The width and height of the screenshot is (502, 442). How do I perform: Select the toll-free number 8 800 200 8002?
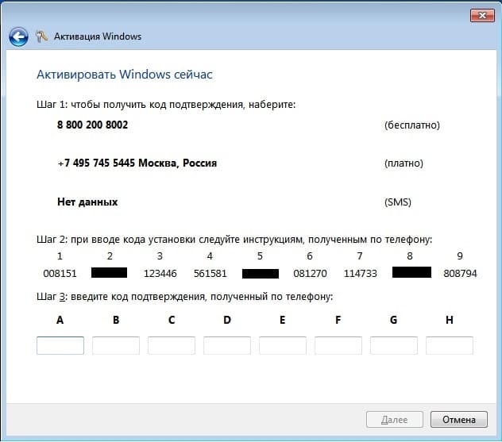tap(92, 125)
